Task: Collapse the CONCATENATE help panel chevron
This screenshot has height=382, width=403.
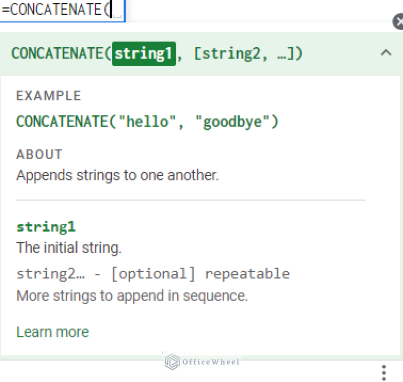Action: (386, 53)
